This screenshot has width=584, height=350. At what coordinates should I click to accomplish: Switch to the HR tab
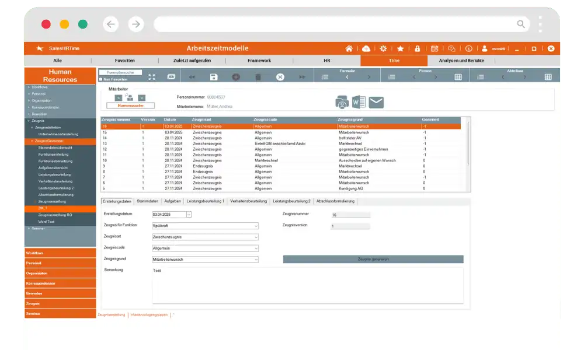point(326,61)
